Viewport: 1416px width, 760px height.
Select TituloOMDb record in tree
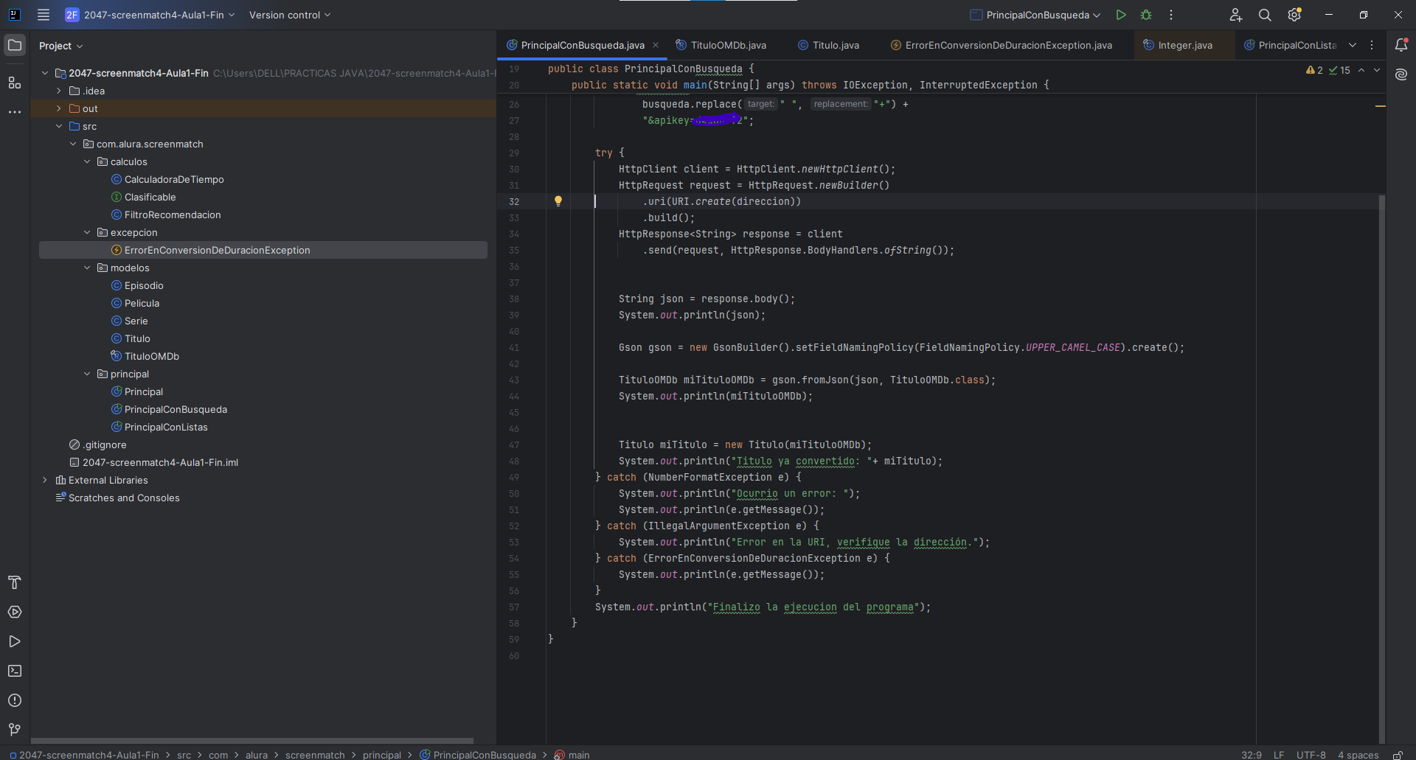[152, 356]
